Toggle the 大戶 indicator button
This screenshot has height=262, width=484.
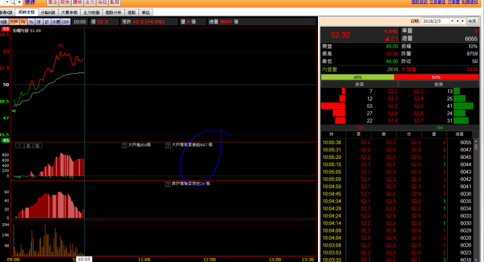pos(14,22)
